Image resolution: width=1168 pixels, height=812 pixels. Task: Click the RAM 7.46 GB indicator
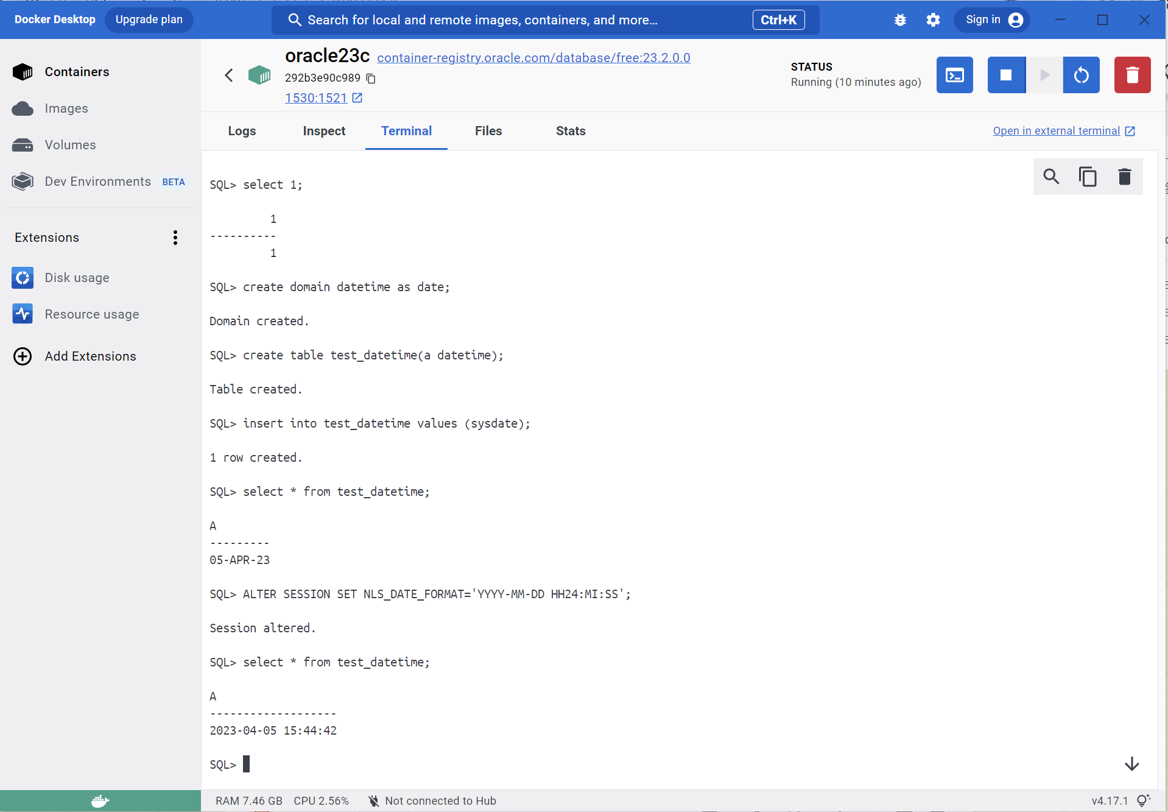tap(249, 801)
